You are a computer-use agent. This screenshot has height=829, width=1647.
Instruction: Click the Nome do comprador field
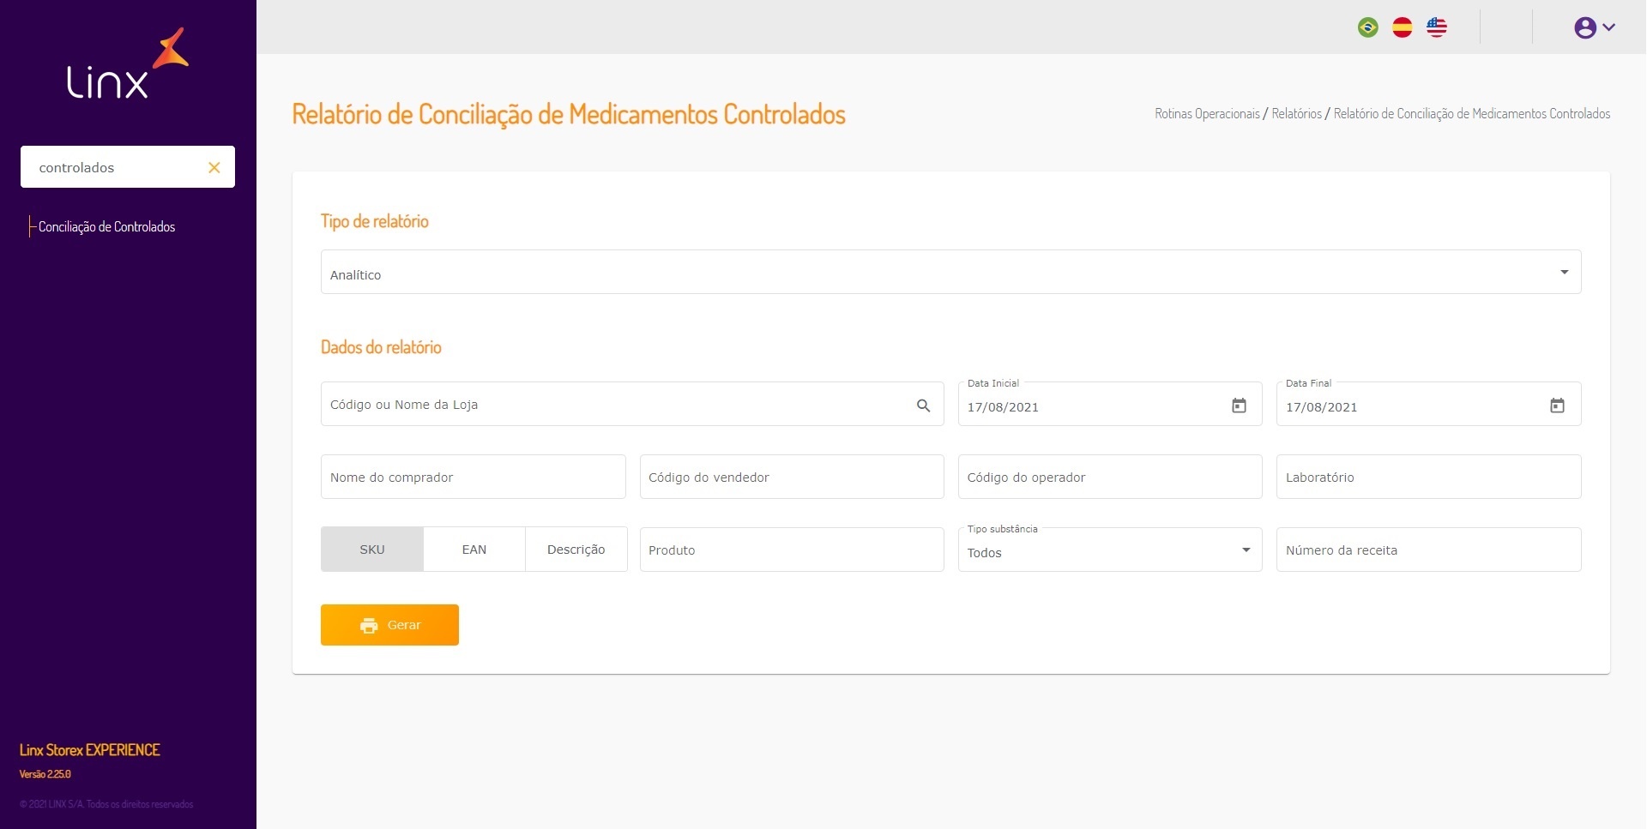pyautogui.click(x=473, y=478)
